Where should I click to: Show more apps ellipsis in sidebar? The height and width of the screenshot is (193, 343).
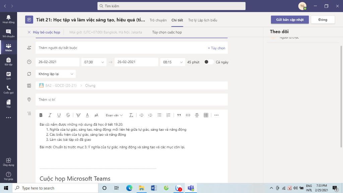(x=8, y=118)
